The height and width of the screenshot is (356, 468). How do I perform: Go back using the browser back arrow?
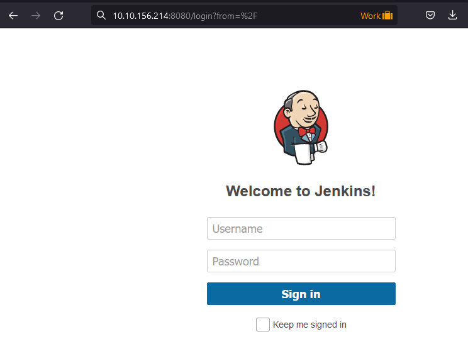[x=13, y=16]
